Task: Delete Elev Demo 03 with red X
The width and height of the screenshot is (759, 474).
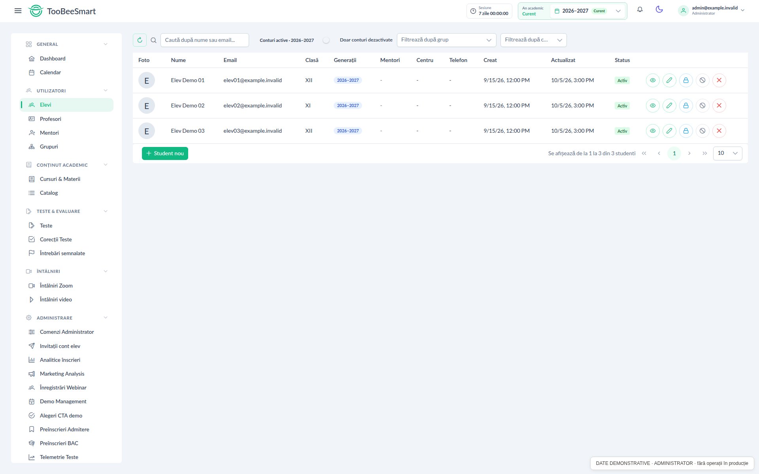Action: tap(719, 131)
